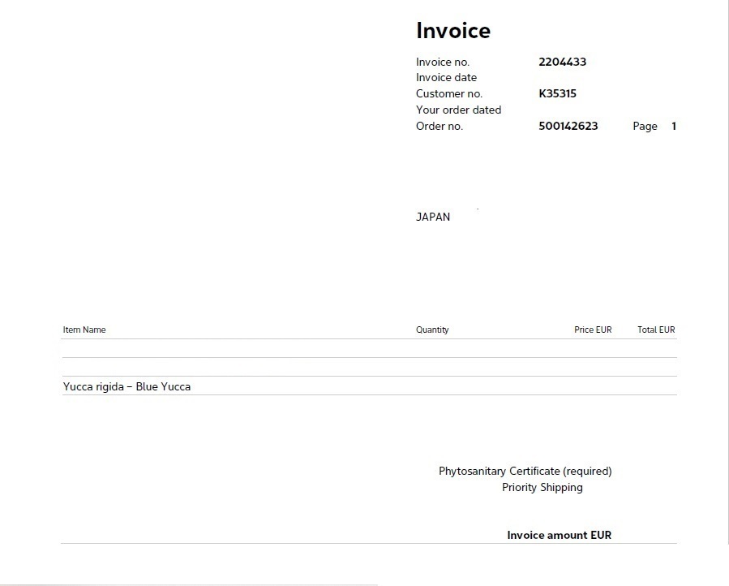
Task: Click the Phytosanitary Certificate (required) line
Action: tap(525, 471)
